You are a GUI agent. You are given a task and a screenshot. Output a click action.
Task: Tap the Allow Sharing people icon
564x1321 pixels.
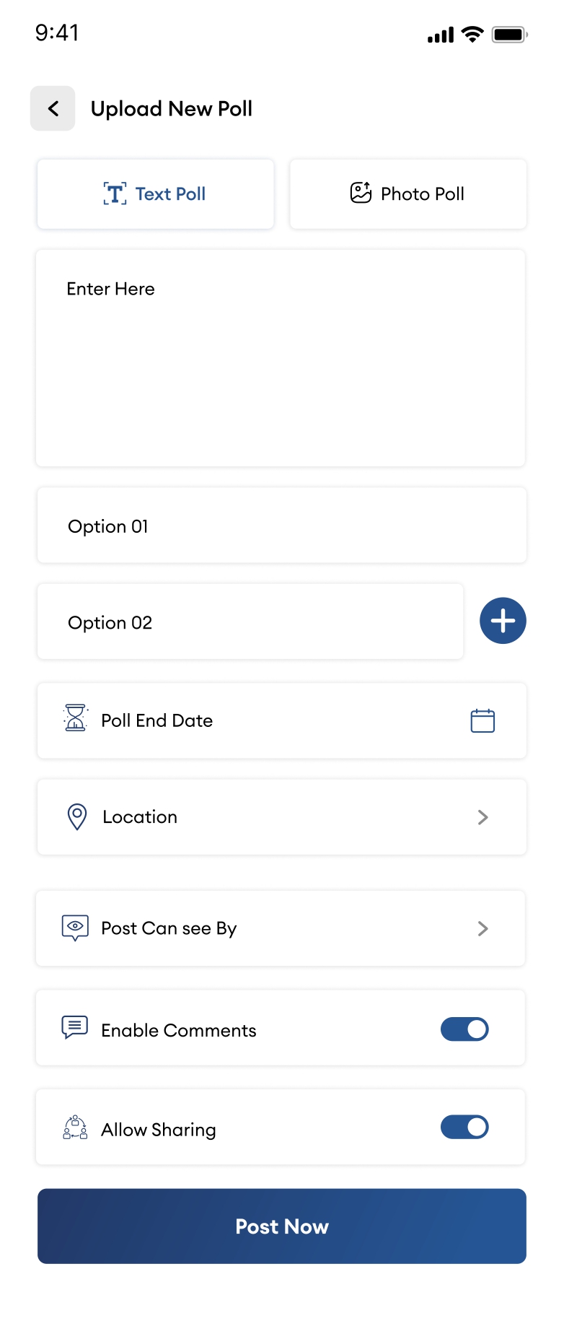point(75,1128)
